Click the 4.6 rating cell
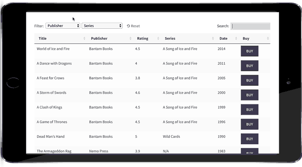This screenshot has height=167, width=302. [138, 93]
